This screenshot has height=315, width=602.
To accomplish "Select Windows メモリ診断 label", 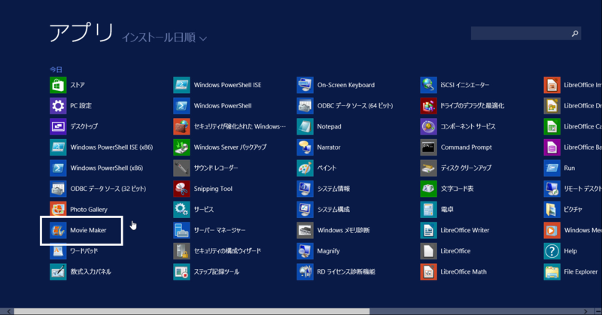I will coord(343,230).
